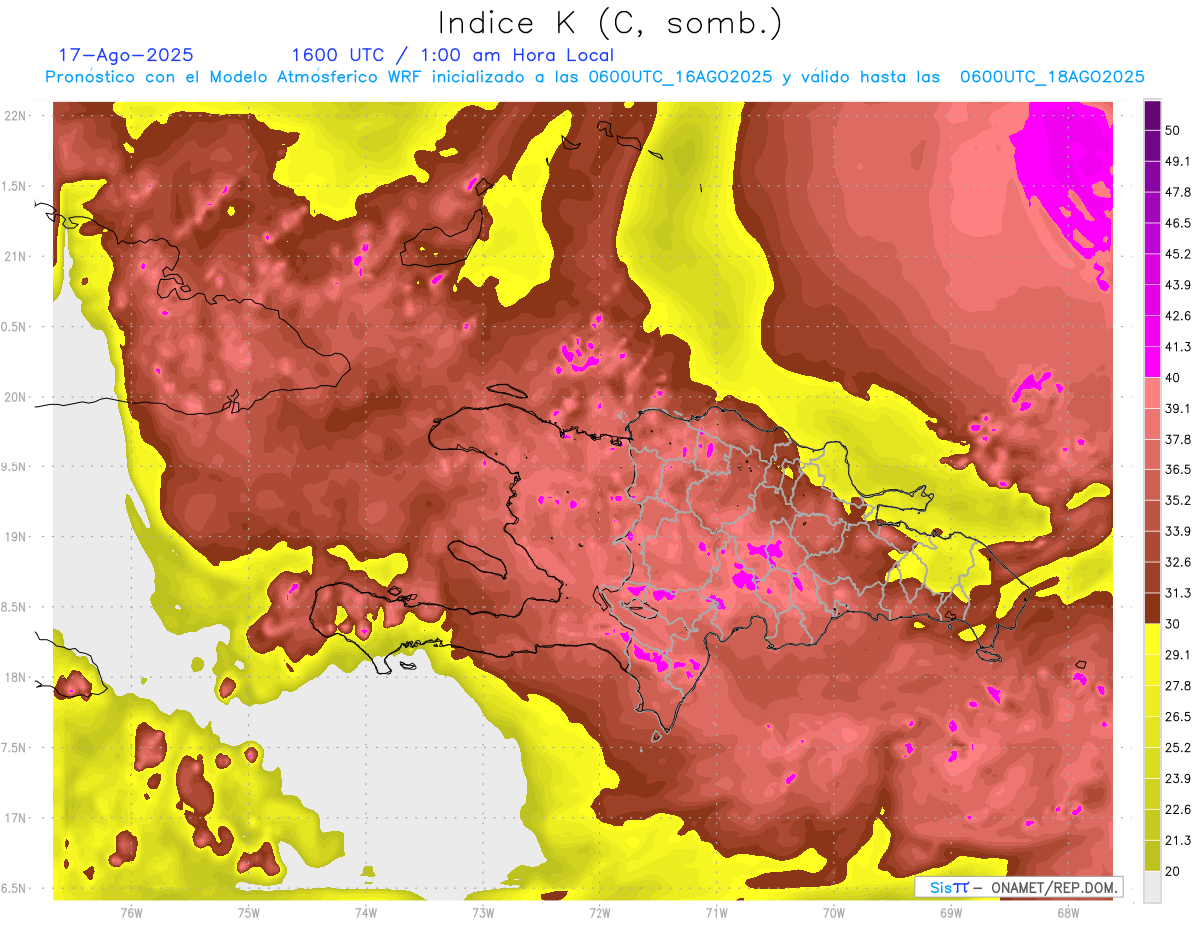1199x926 pixels.
Task: Click the '74W' longitude label
Action: (x=366, y=913)
